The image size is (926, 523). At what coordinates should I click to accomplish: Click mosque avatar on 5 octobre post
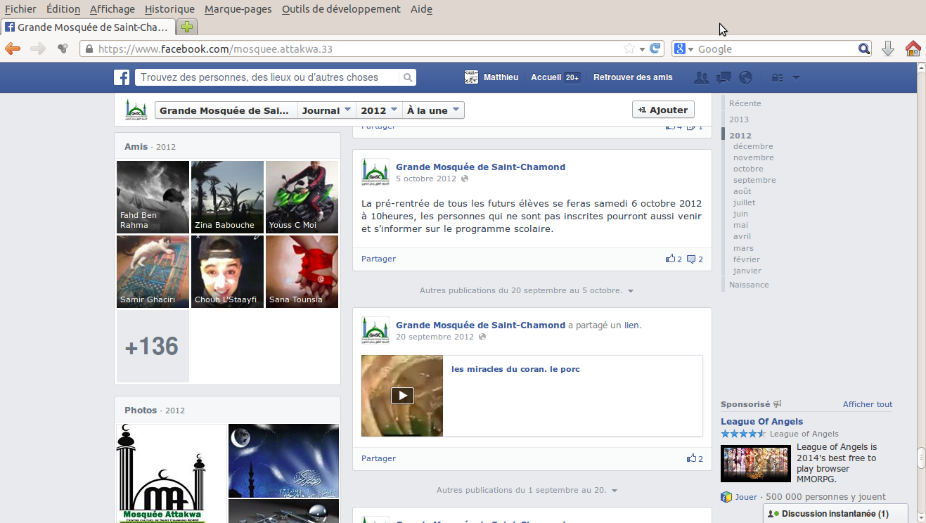pyautogui.click(x=375, y=172)
